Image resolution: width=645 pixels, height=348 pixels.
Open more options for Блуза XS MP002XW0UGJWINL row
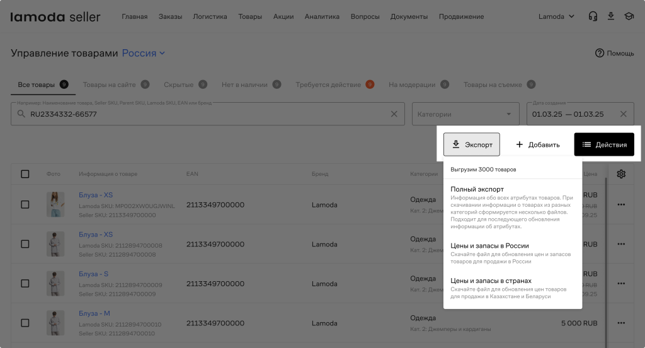tap(621, 205)
